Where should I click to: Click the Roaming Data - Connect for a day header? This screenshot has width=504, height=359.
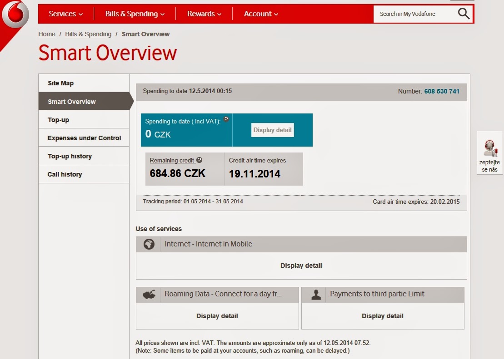point(217,295)
